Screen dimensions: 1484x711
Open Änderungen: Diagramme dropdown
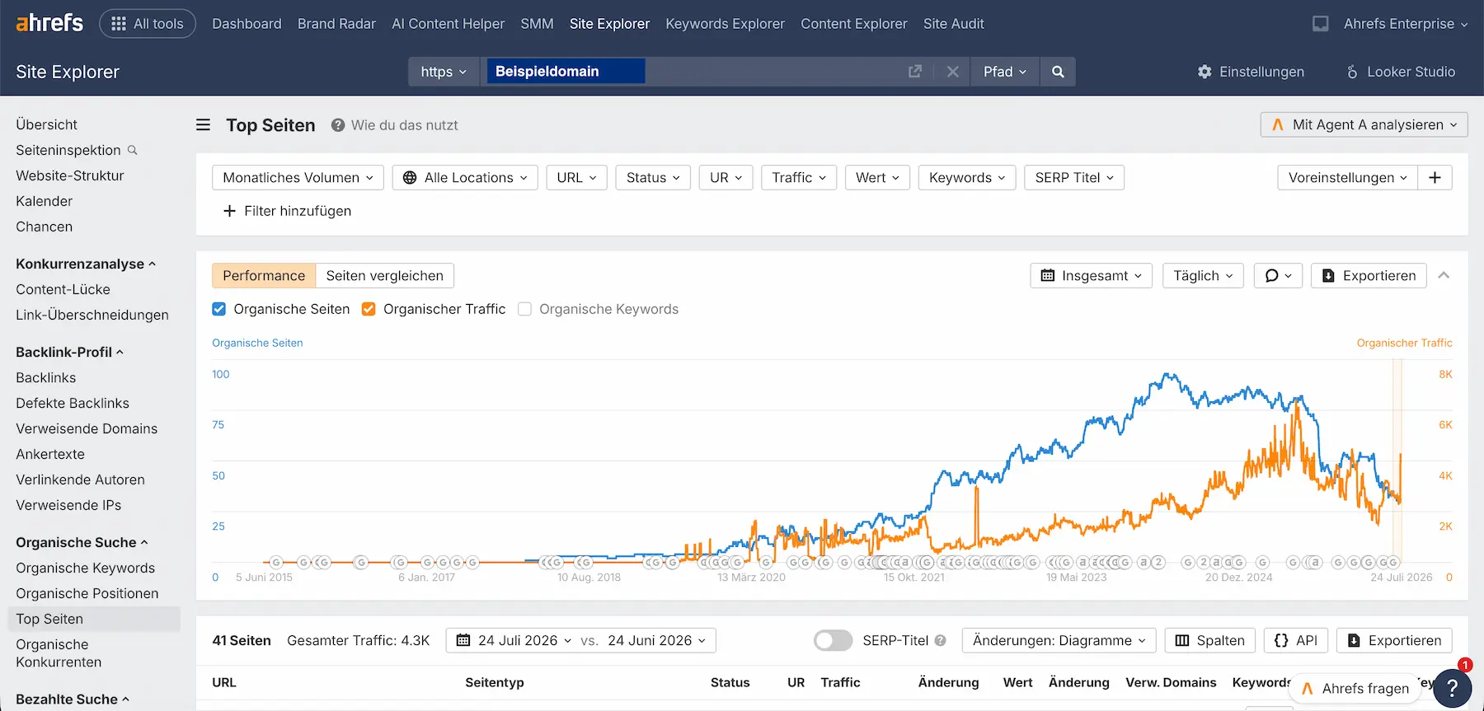pos(1059,641)
